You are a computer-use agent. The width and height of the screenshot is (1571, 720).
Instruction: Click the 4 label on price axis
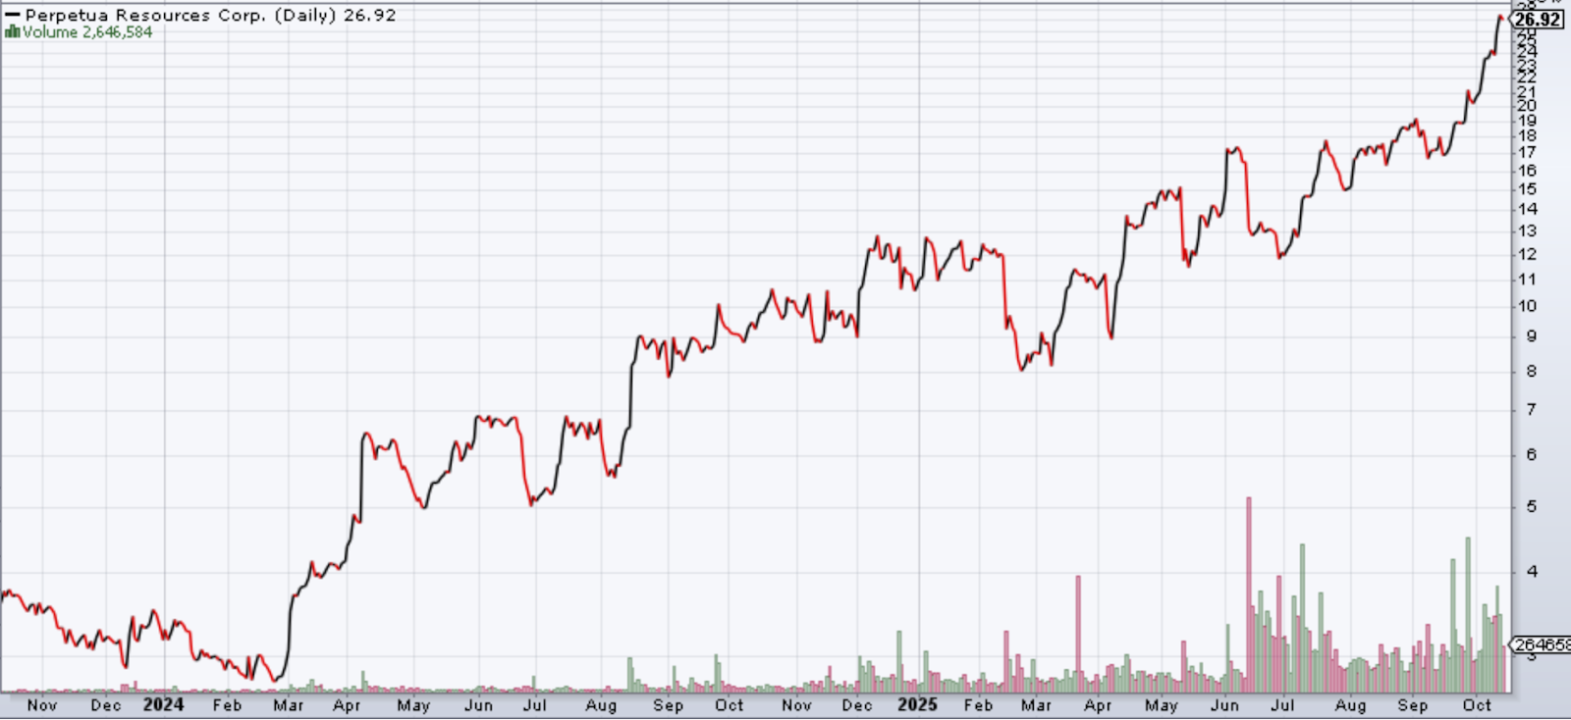[x=1531, y=571]
